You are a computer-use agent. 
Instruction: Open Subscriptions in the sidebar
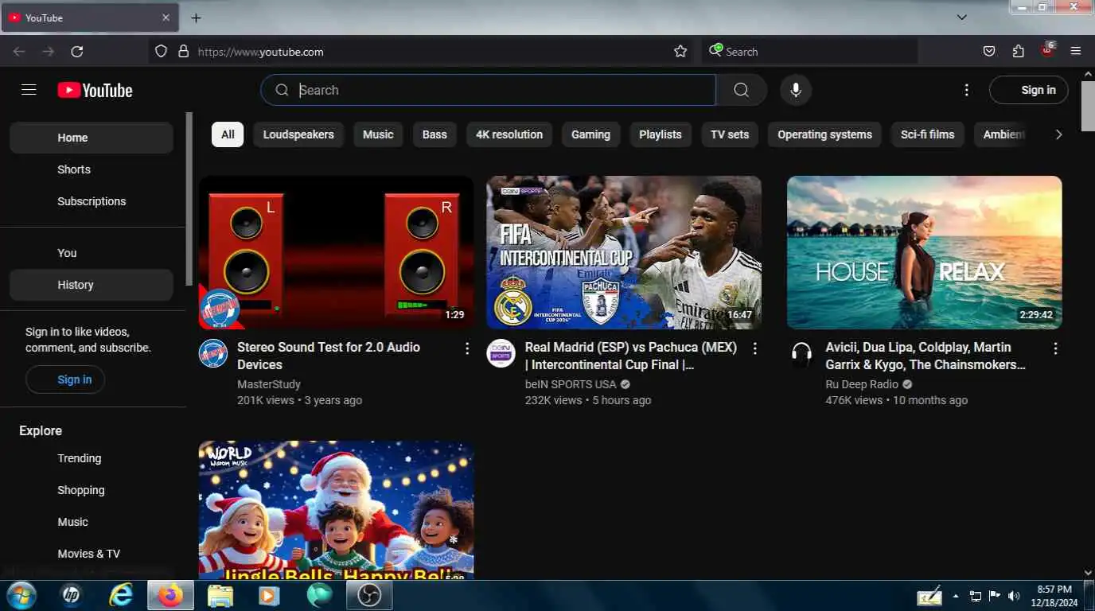pyautogui.click(x=92, y=201)
